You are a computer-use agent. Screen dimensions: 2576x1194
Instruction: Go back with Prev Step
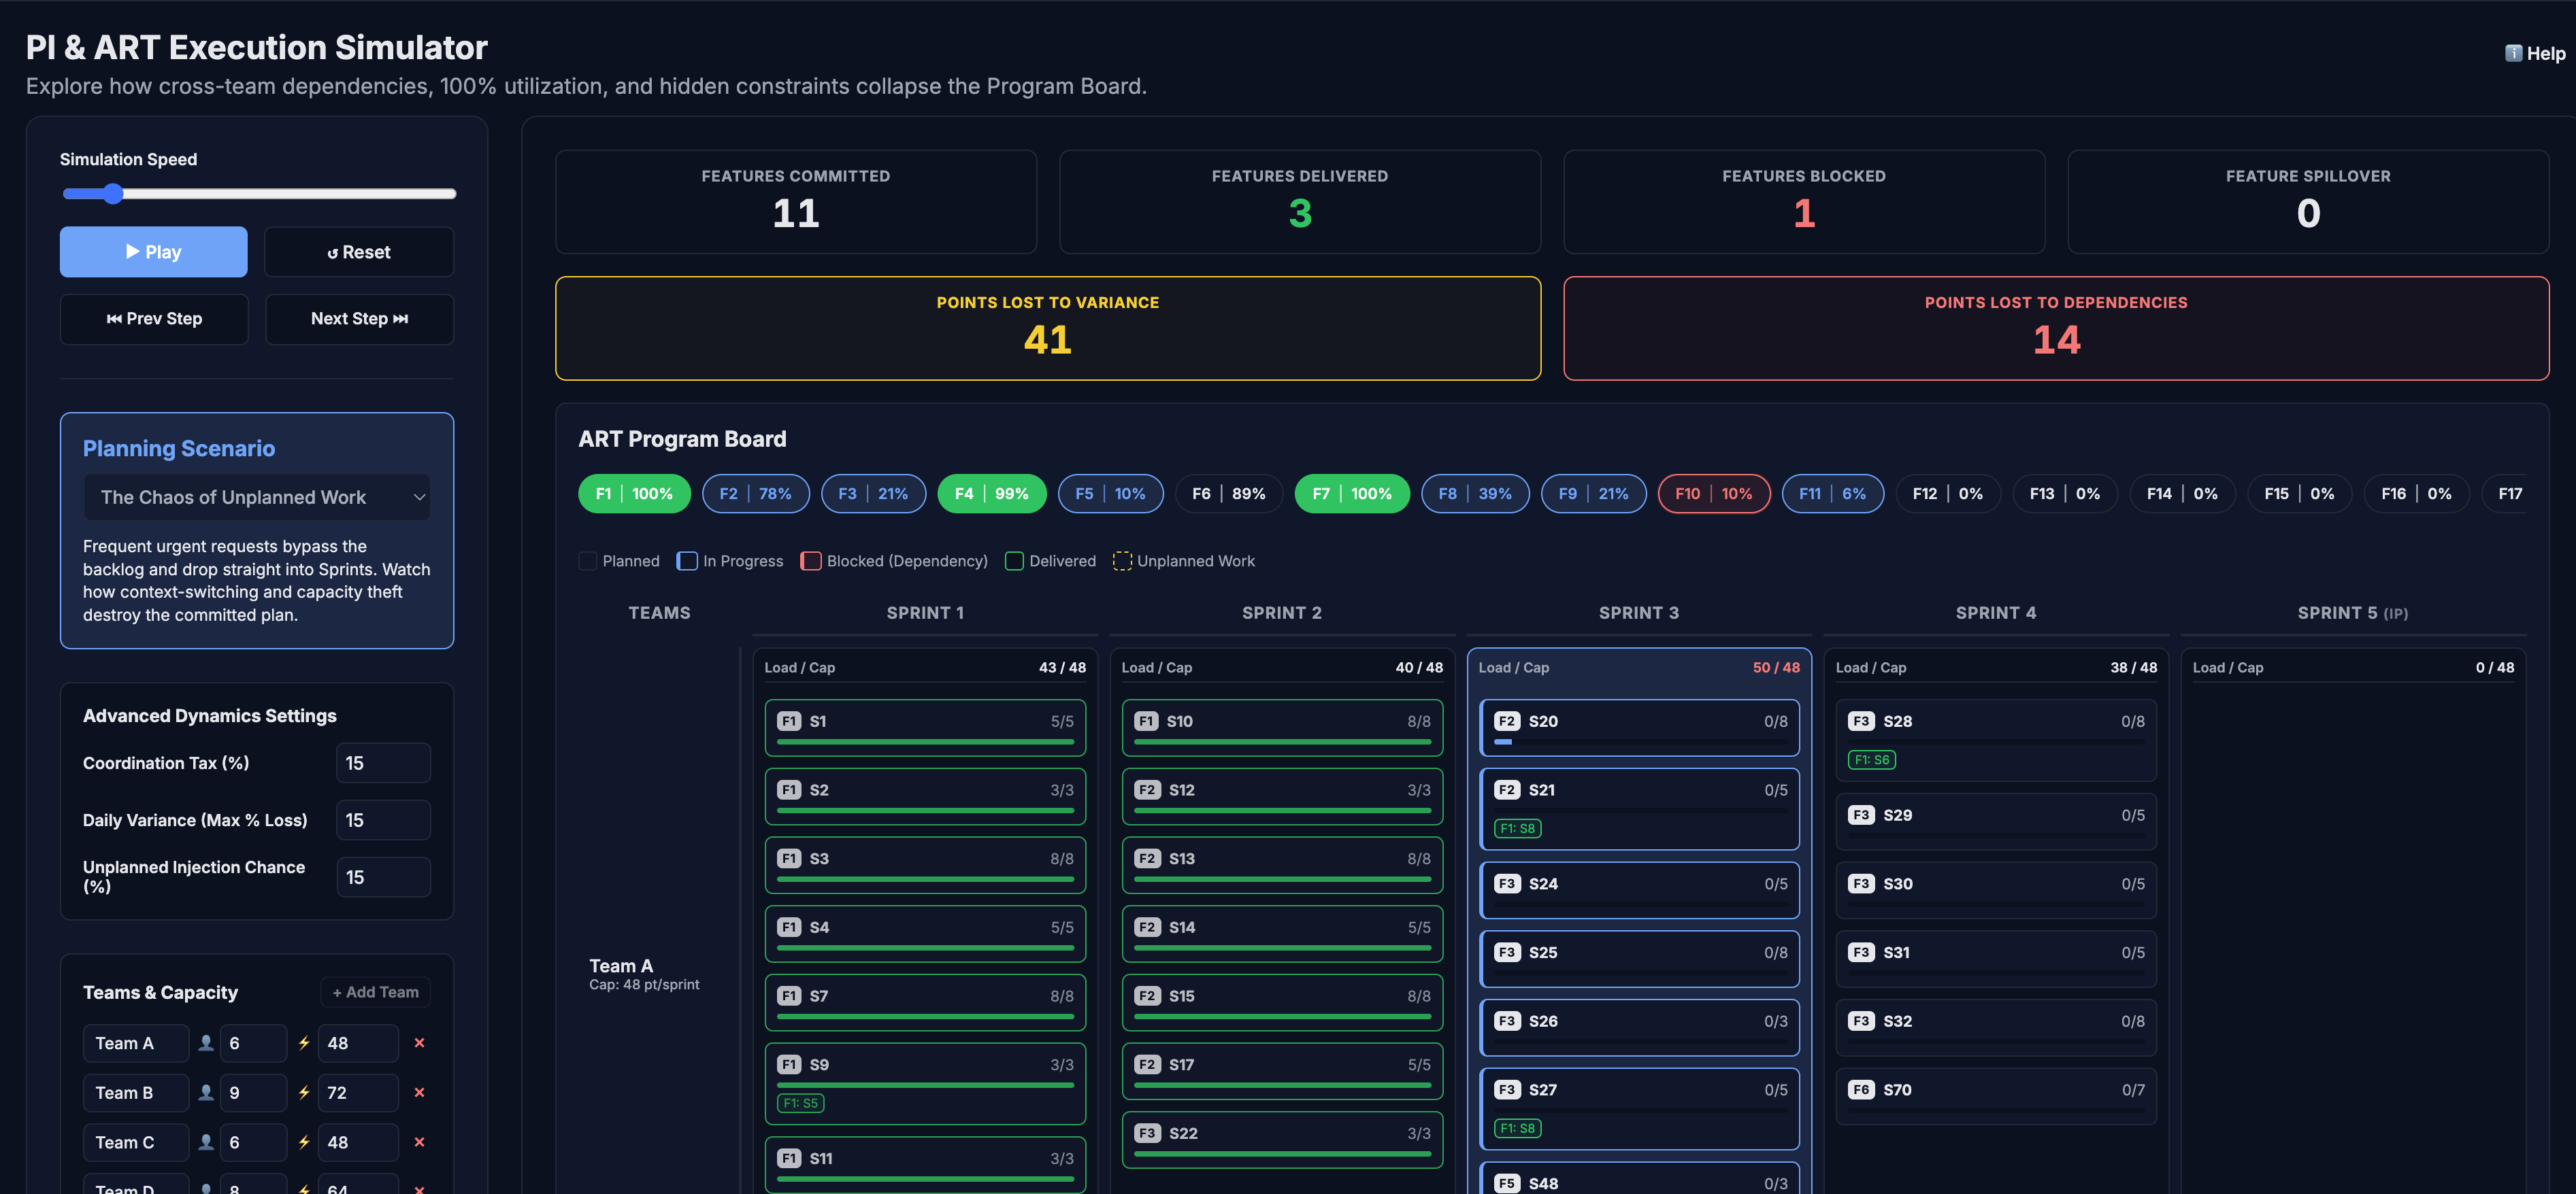tap(154, 319)
